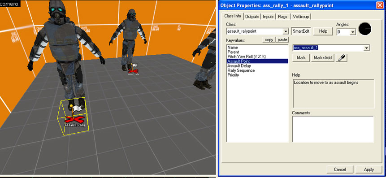The image size is (386, 178).
Task: Select the Assault Delay keyvalue
Action: [x=257, y=66]
